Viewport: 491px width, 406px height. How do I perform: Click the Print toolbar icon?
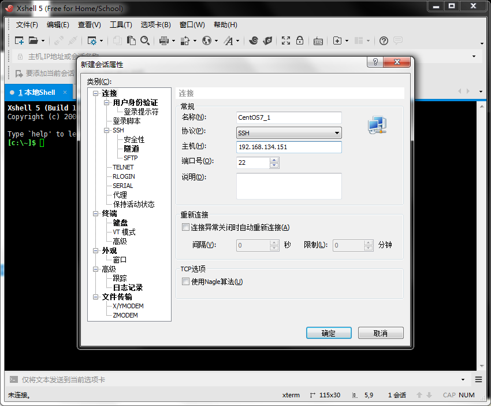164,40
